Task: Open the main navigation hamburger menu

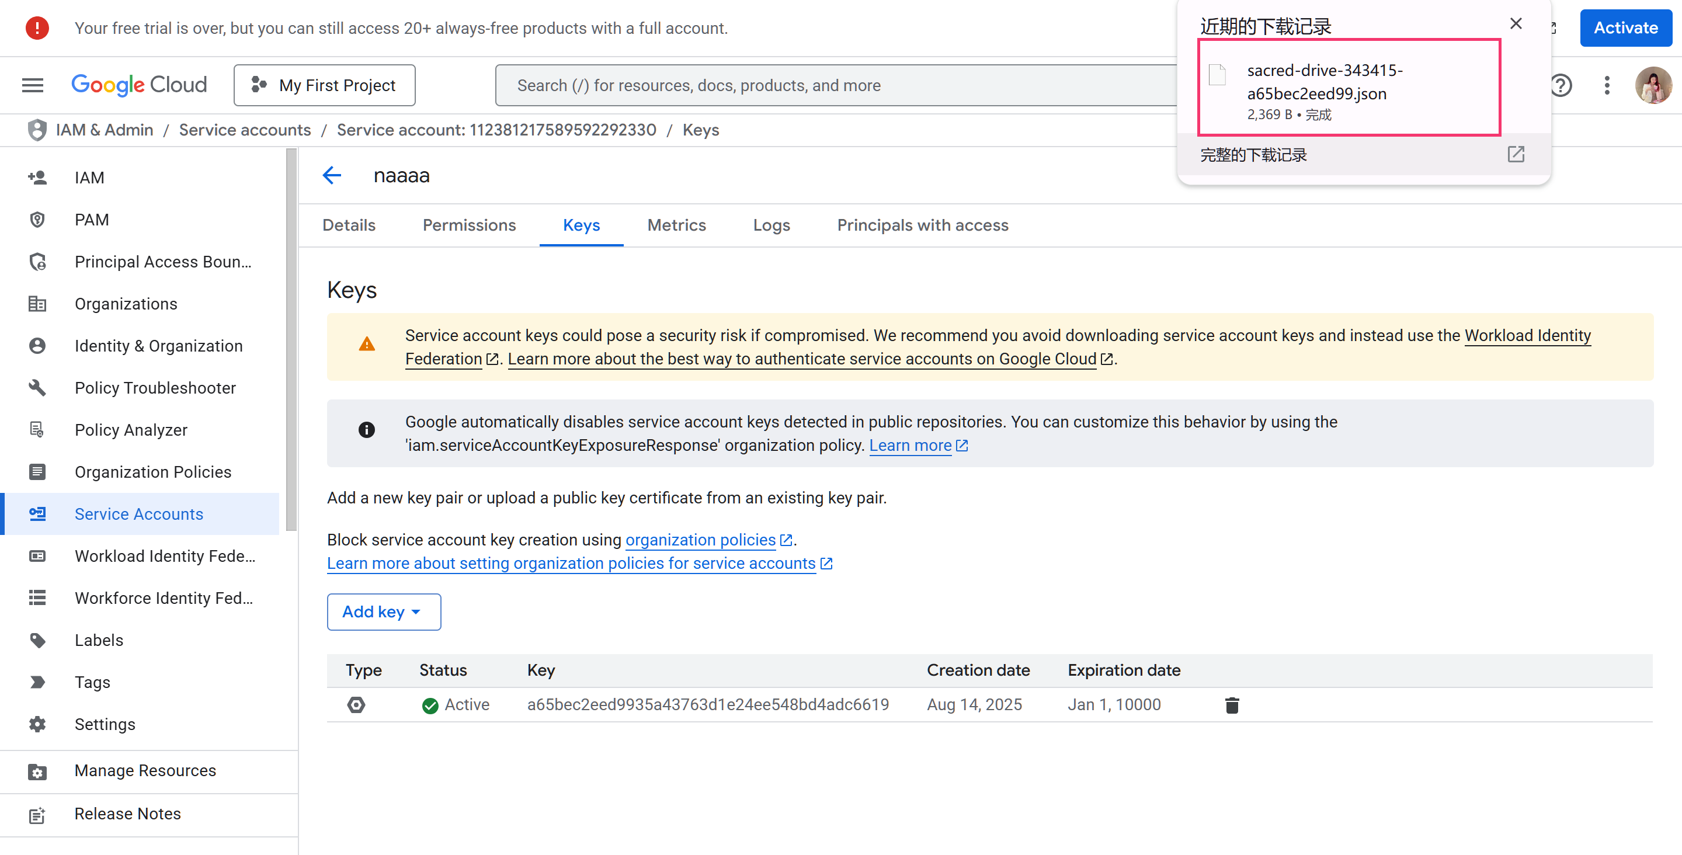Action: coord(33,85)
